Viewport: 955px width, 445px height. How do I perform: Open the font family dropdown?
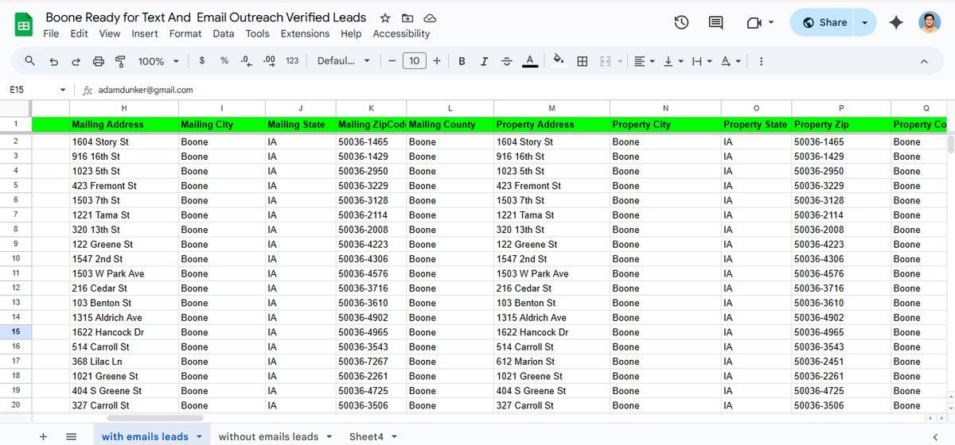click(x=344, y=61)
